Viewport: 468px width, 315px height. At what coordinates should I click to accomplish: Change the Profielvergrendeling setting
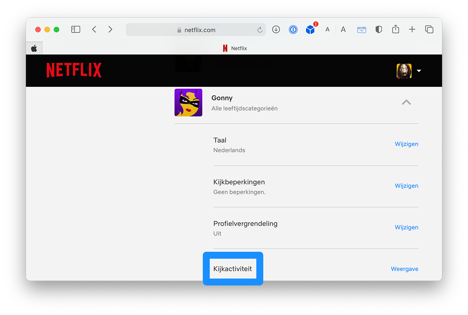click(407, 227)
